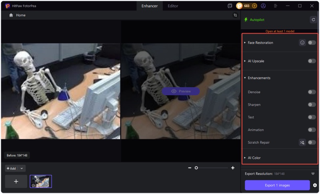Toggle Face Restoration switch on
This screenshot has width=320, height=194.
pos(312,42)
